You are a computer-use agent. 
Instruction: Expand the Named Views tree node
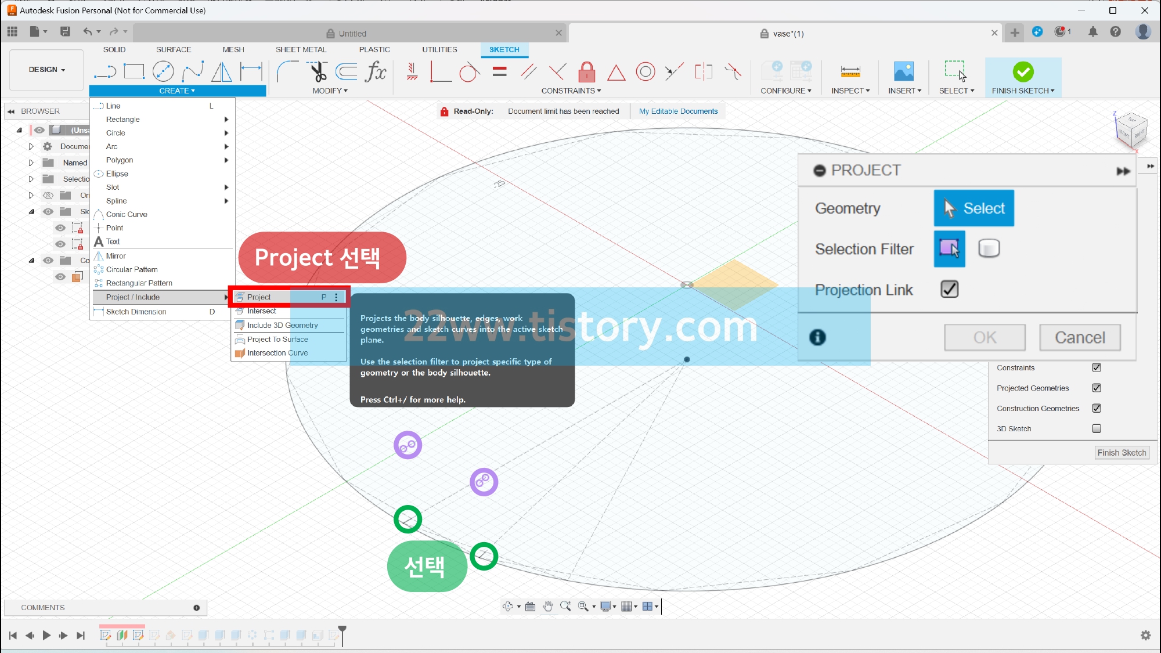point(31,163)
